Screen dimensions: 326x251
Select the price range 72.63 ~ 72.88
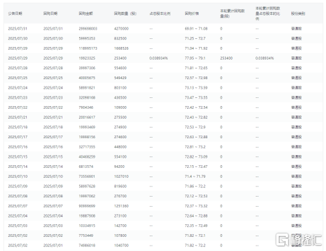click(196, 137)
